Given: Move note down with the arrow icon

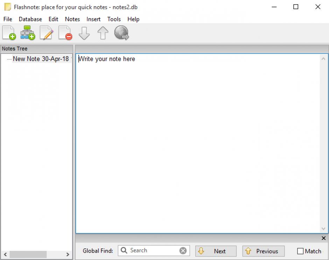Looking at the screenshot, I should (x=84, y=33).
